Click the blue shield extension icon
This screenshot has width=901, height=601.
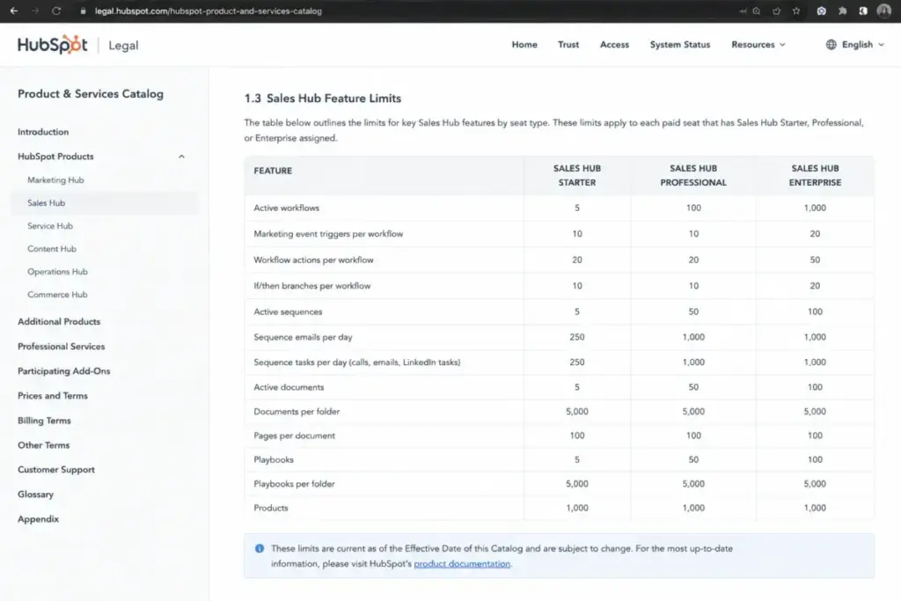pyautogui.click(x=822, y=11)
